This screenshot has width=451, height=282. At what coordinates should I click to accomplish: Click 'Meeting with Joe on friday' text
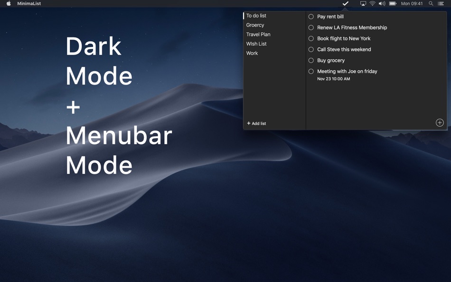[x=347, y=71]
